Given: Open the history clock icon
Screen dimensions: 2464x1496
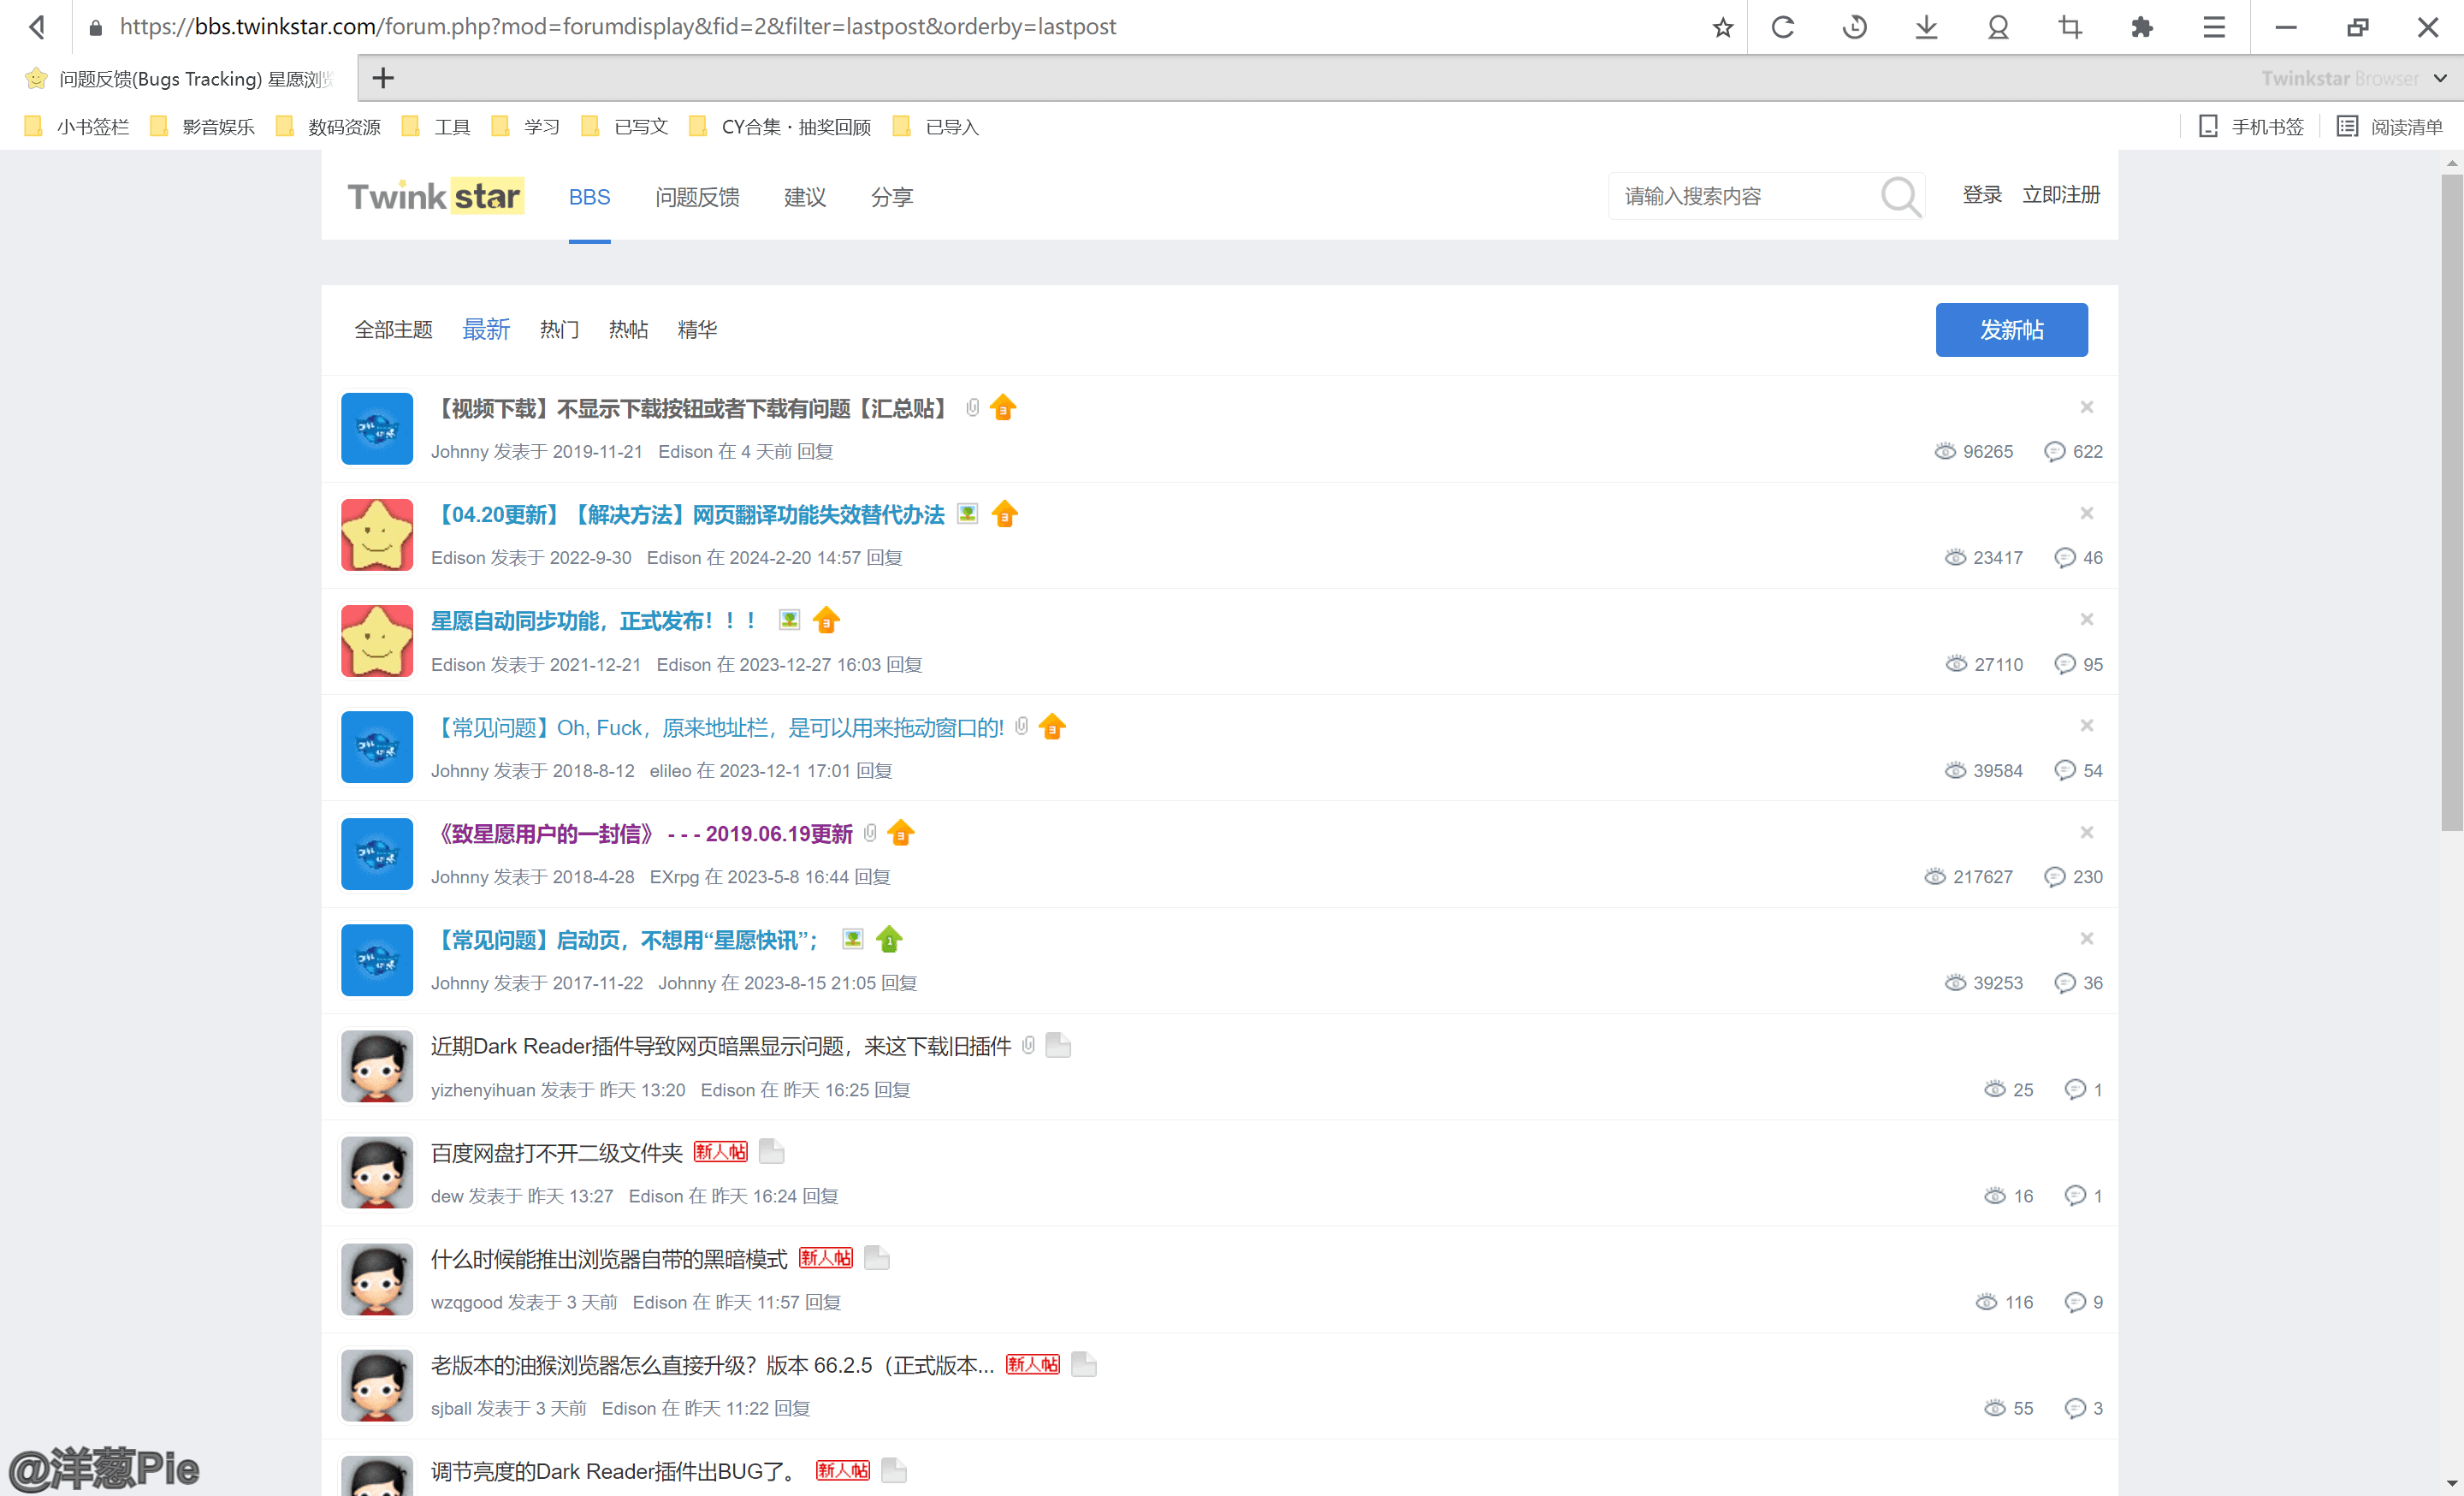Looking at the screenshot, I should tap(1855, 27).
